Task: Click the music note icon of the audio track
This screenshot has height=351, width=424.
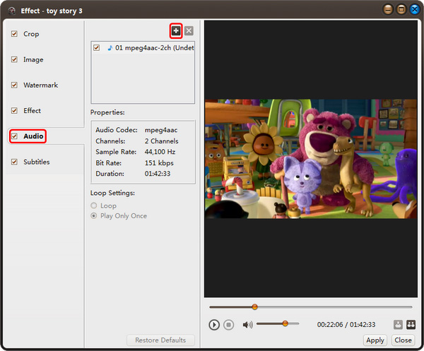Action: click(x=110, y=48)
